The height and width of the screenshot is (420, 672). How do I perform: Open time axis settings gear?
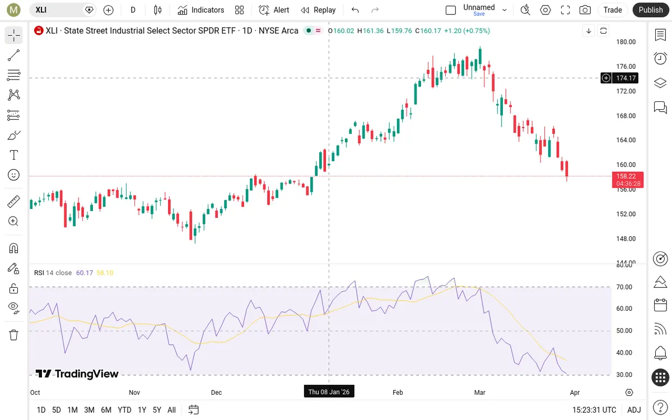629,393
